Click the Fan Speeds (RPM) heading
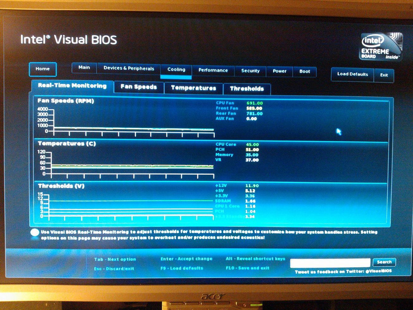413x310 pixels. pos(66,101)
